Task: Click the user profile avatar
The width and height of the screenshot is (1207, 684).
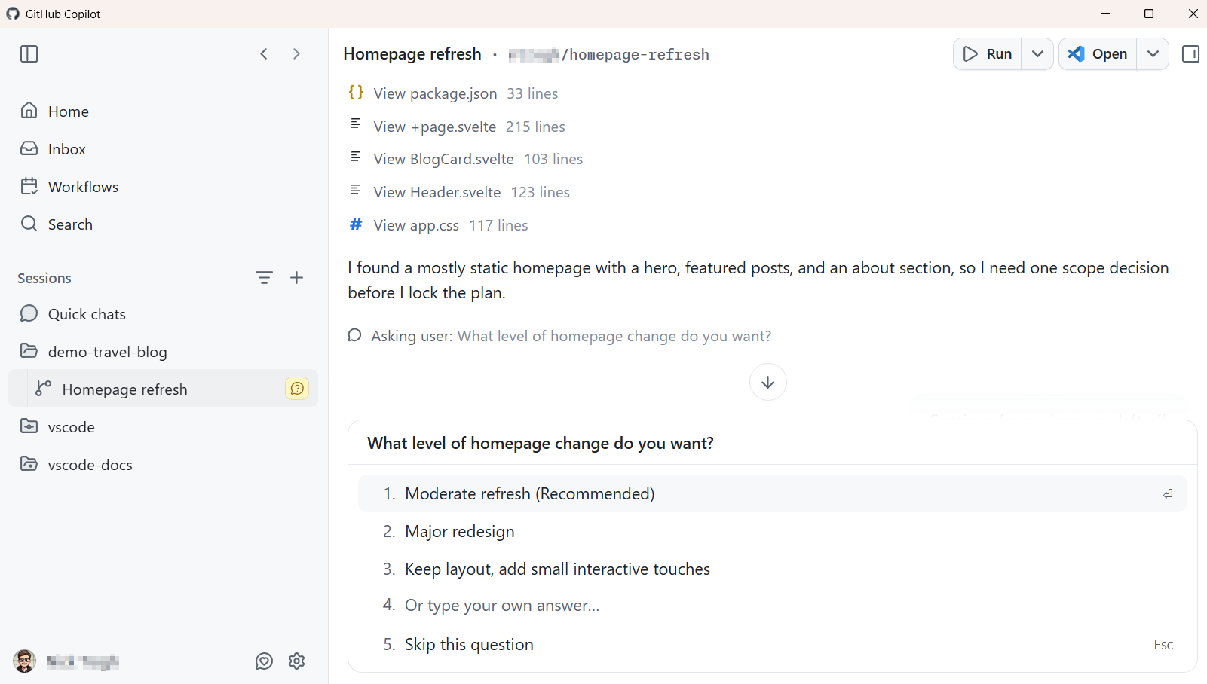Action: 25,661
